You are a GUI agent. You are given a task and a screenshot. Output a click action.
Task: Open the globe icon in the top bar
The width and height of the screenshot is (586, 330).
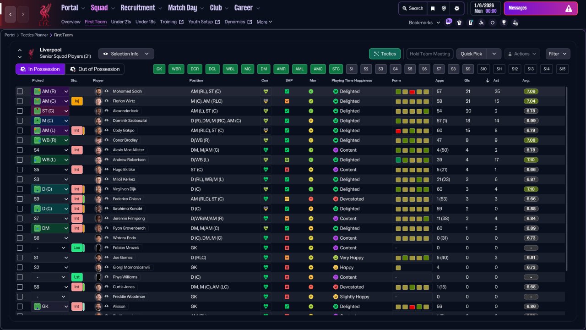coord(444,8)
